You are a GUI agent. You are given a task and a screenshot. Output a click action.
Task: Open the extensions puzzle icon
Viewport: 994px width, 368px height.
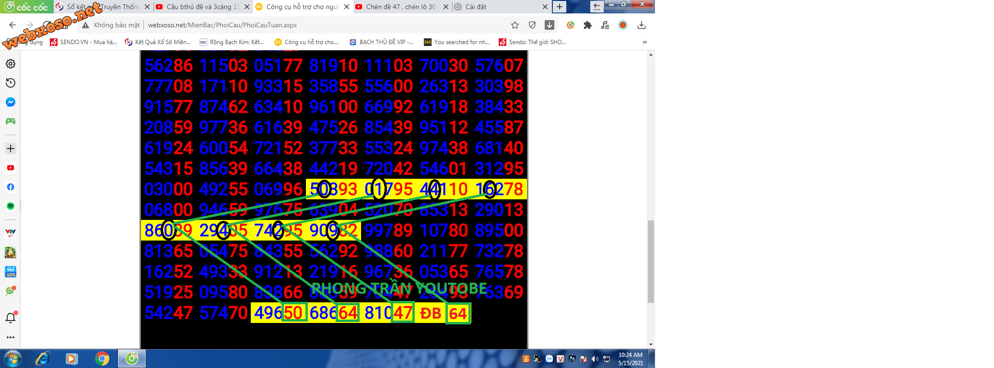pyautogui.click(x=587, y=25)
